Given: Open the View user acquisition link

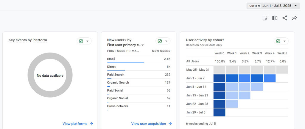Looking at the screenshot, I should point(148,124).
